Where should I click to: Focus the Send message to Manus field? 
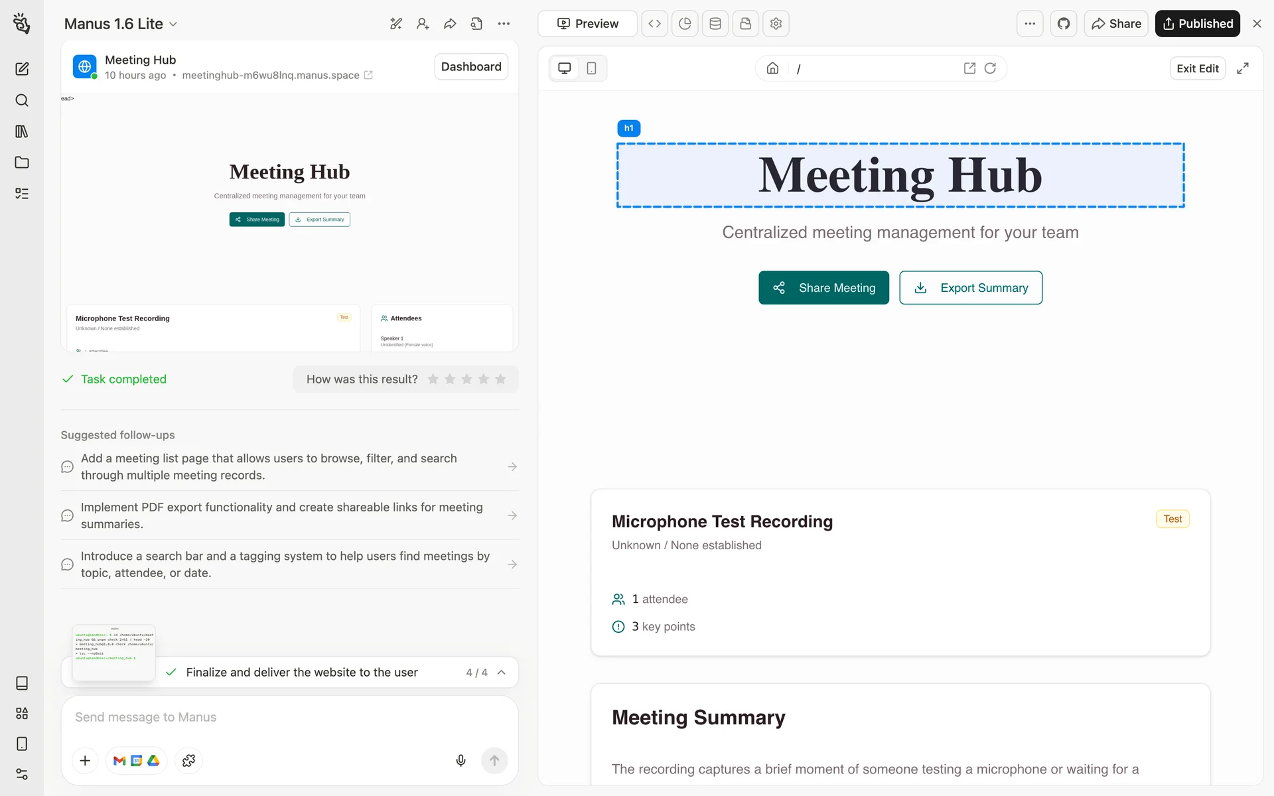click(x=289, y=717)
